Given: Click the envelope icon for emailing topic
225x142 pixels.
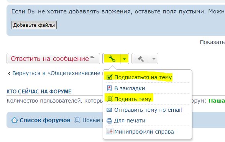Looking at the screenshot, I should 109,110.
